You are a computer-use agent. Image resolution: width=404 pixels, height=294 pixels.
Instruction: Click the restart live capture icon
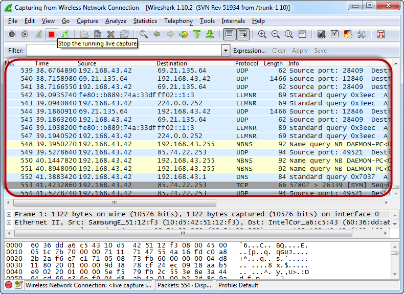point(65,34)
